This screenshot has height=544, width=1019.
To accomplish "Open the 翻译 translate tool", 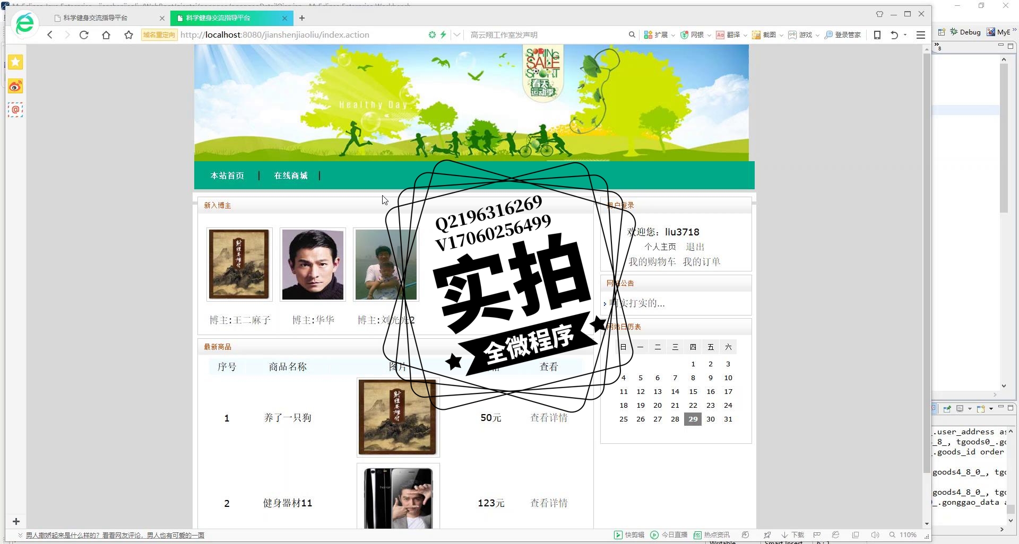I will (728, 35).
